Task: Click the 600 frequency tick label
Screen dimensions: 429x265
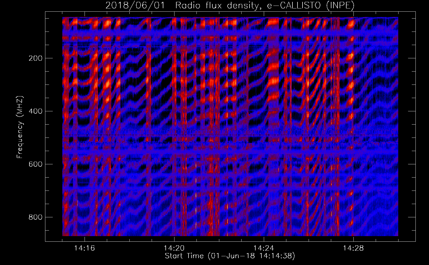Action: coord(35,164)
